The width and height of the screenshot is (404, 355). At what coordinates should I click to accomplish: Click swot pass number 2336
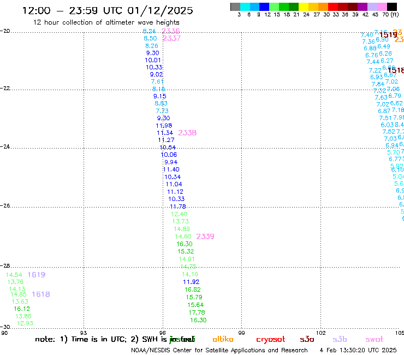pyautogui.click(x=170, y=31)
